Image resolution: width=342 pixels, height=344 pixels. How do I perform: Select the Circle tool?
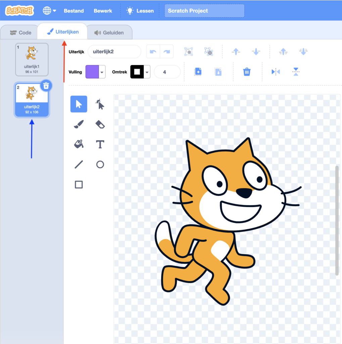pyautogui.click(x=100, y=164)
